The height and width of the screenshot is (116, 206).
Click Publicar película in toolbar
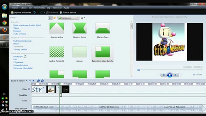[x=68, y=13]
